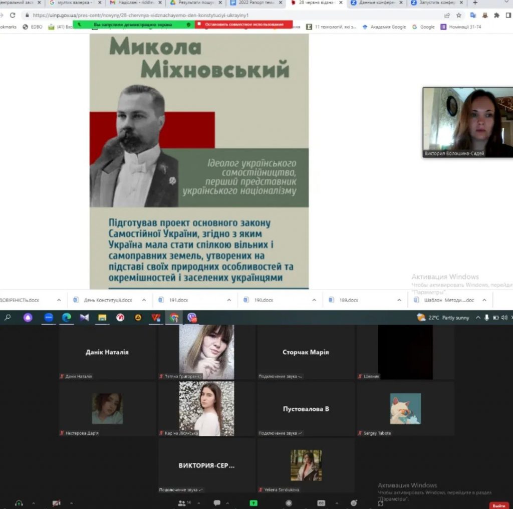Expand options for 191.docx download
This screenshot has width=513, height=509.
[x=229, y=300]
